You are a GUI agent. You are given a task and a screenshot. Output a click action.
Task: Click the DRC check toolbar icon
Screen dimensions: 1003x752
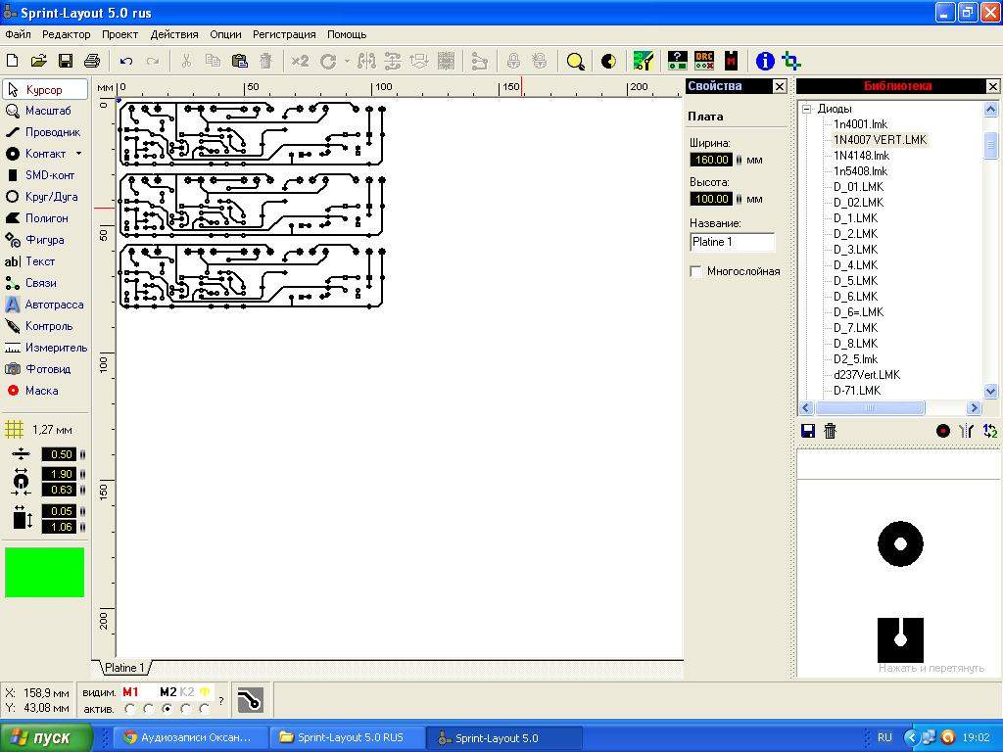click(x=703, y=61)
